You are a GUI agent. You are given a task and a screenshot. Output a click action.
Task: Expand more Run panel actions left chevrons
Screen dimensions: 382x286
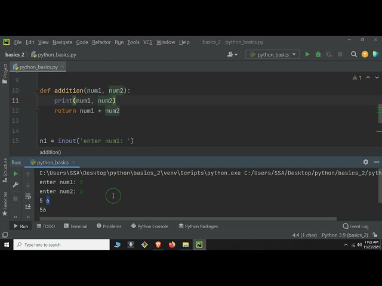tap(16, 217)
